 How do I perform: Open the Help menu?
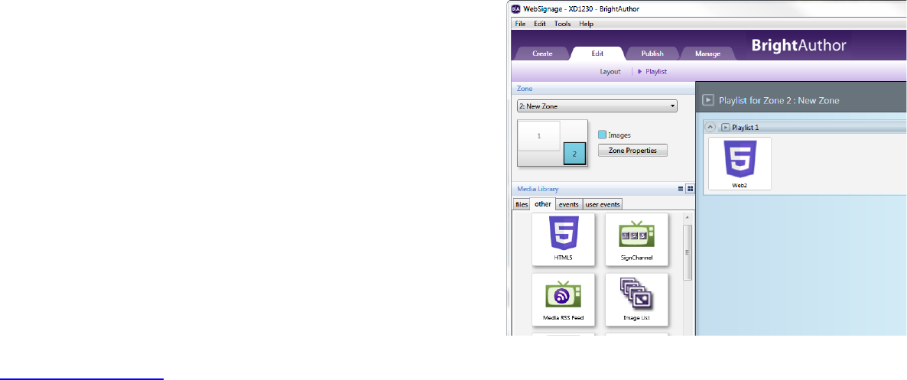586,24
